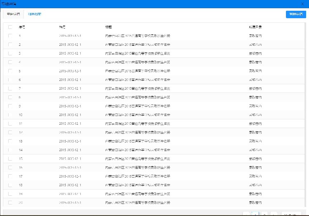The image size is (309, 216).
Task: Click the blue 利用申请 button
Action: point(296,14)
